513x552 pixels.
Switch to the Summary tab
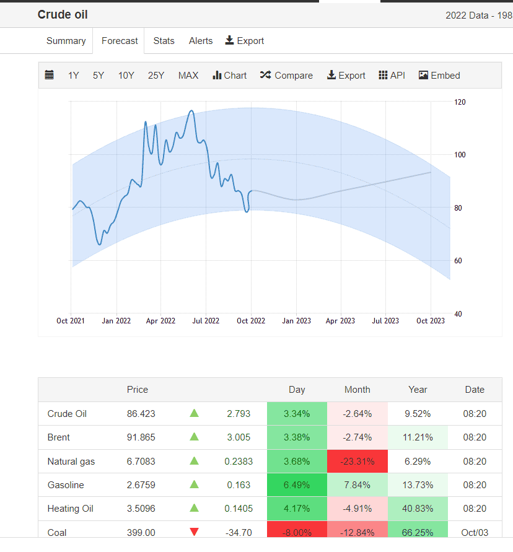coord(66,41)
